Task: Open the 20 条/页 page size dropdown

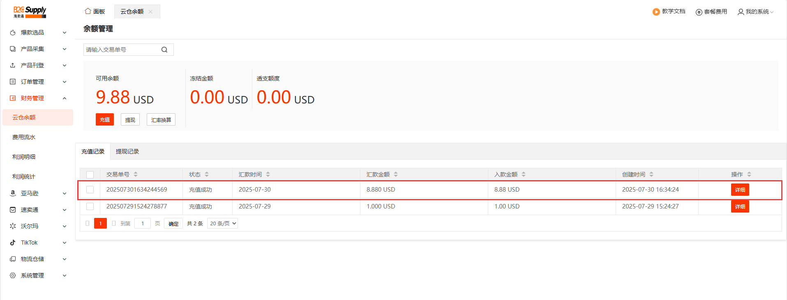Action: click(223, 224)
